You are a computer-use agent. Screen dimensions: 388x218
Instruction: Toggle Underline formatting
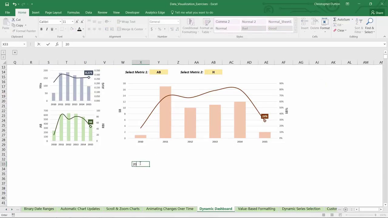tap(52, 29)
